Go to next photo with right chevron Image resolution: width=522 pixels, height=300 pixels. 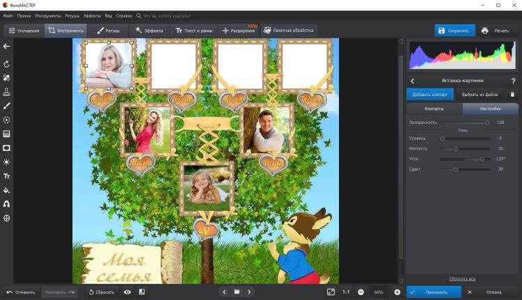point(249,292)
